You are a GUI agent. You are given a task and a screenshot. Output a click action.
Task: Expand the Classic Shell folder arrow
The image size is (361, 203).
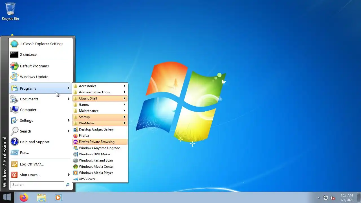pyautogui.click(x=124, y=98)
